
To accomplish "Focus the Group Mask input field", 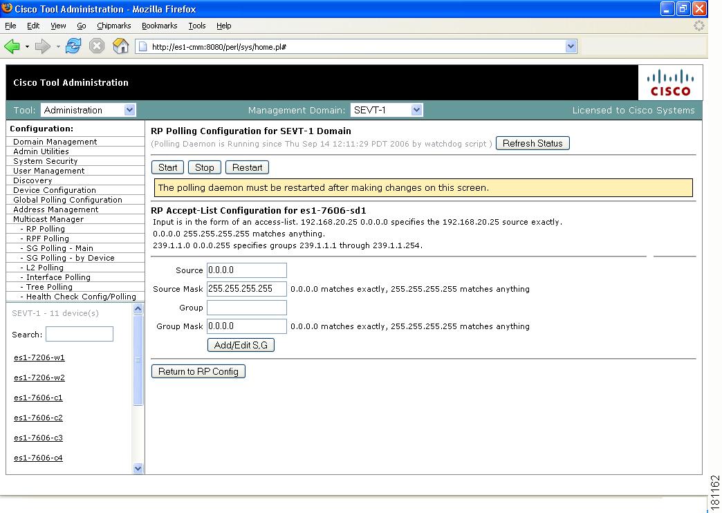I will tap(247, 326).
